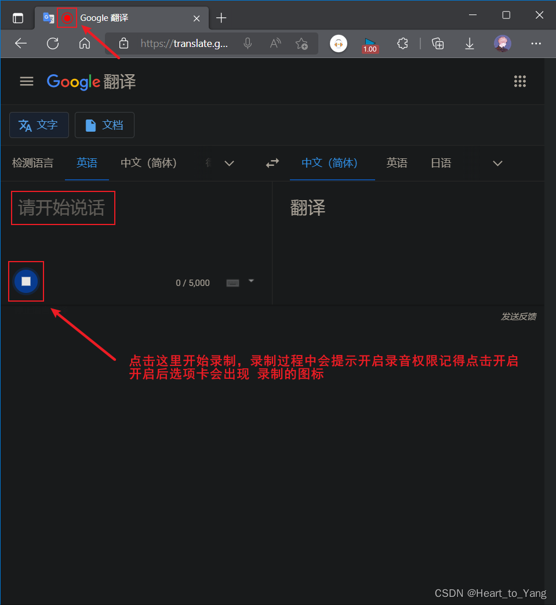This screenshot has width=556, height=605.
Task: Expand the source language list chevron
Action: [x=230, y=163]
